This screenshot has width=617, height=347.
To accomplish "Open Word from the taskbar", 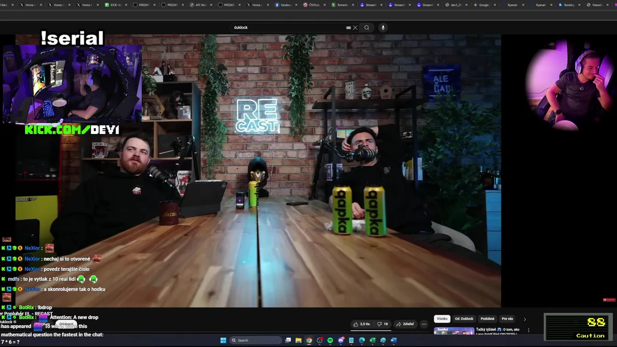I will 393,340.
